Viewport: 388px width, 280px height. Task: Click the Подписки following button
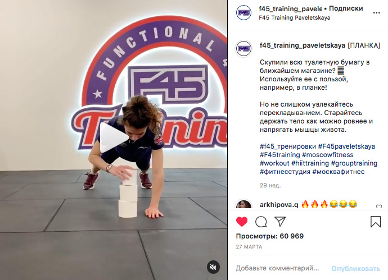click(346, 8)
